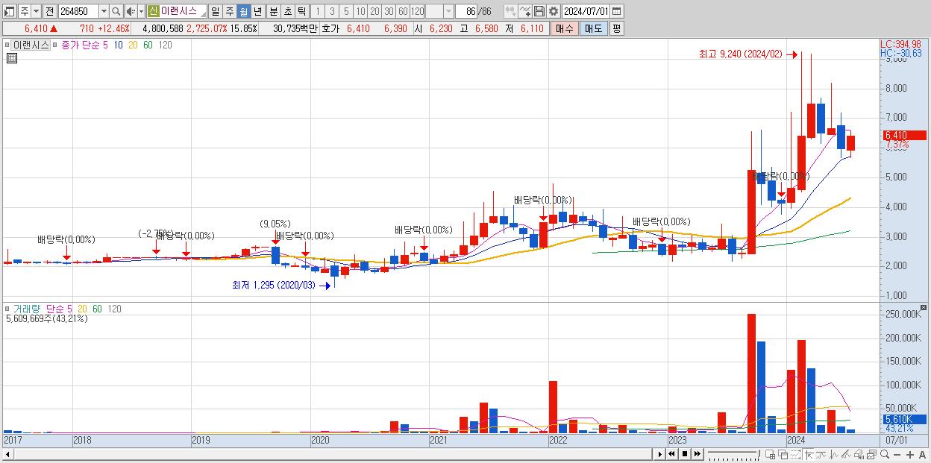Choose interval 20

coord(374,11)
